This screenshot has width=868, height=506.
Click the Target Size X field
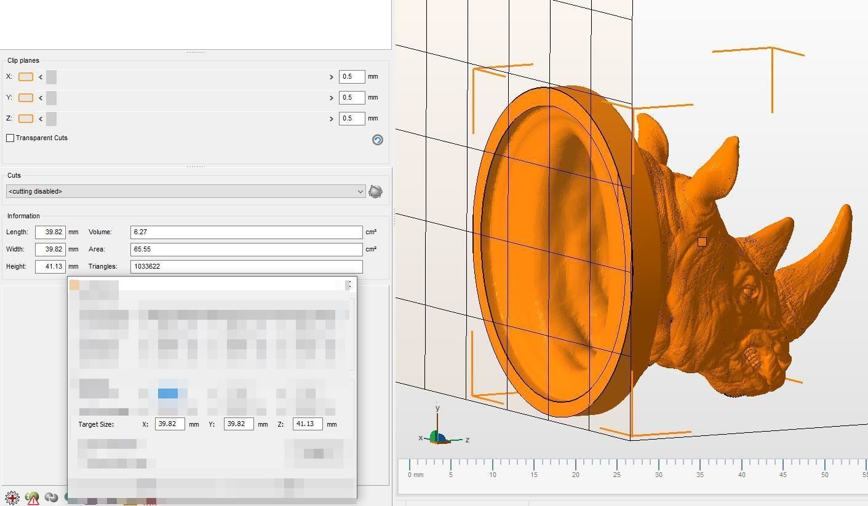coord(170,424)
